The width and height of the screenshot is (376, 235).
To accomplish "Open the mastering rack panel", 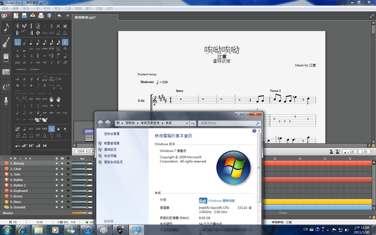I will (6, 72).
